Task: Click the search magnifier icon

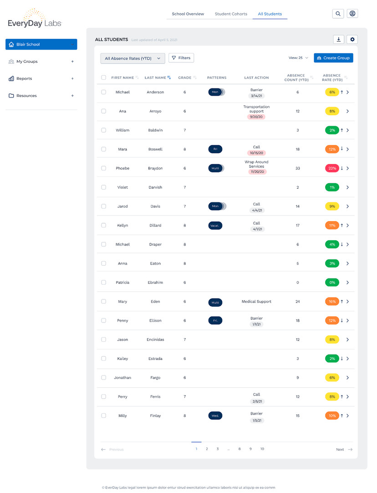Action: pyautogui.click(x=338, y=14)
